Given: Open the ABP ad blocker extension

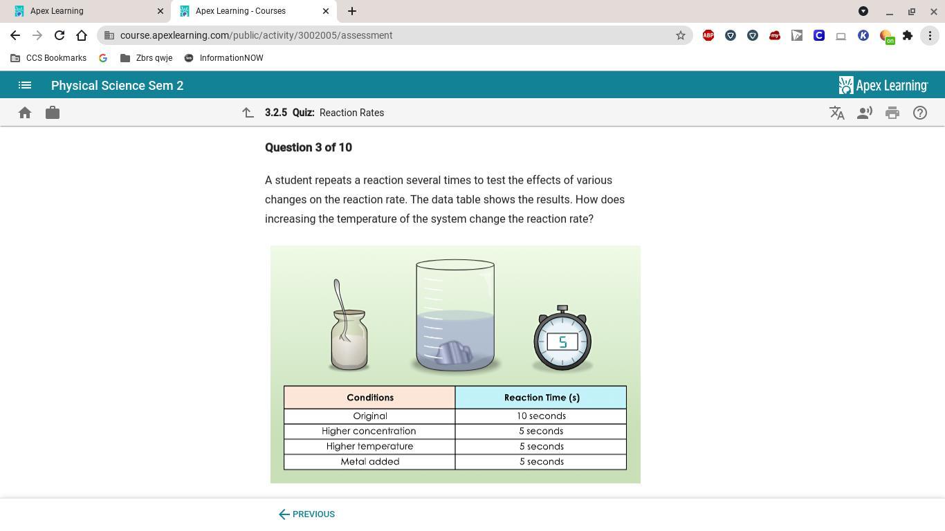Looking at the screenshot, I should 708,35.
